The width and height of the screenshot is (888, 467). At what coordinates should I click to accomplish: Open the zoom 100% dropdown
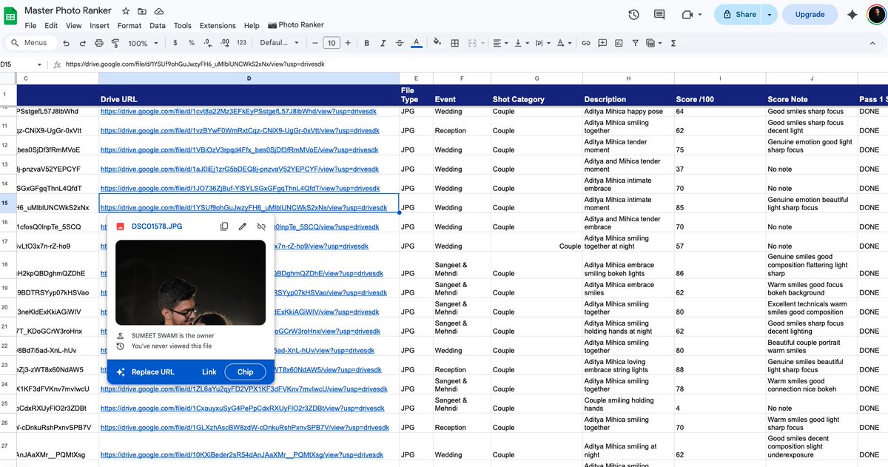click(x=144, y=43)
